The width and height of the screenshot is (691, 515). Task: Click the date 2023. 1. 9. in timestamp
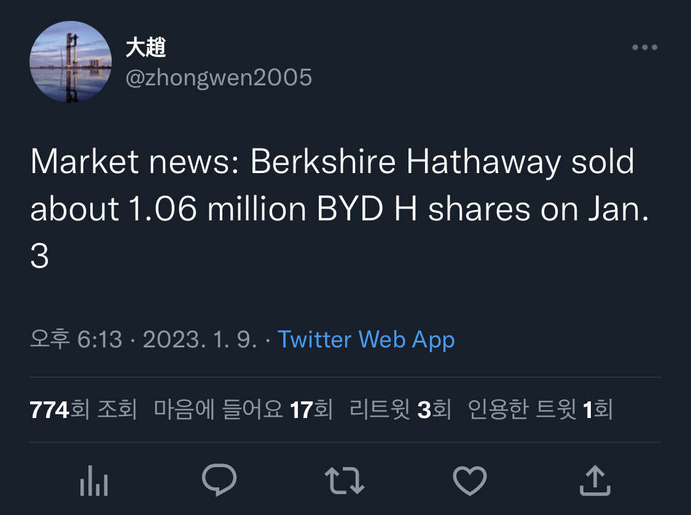200,339
